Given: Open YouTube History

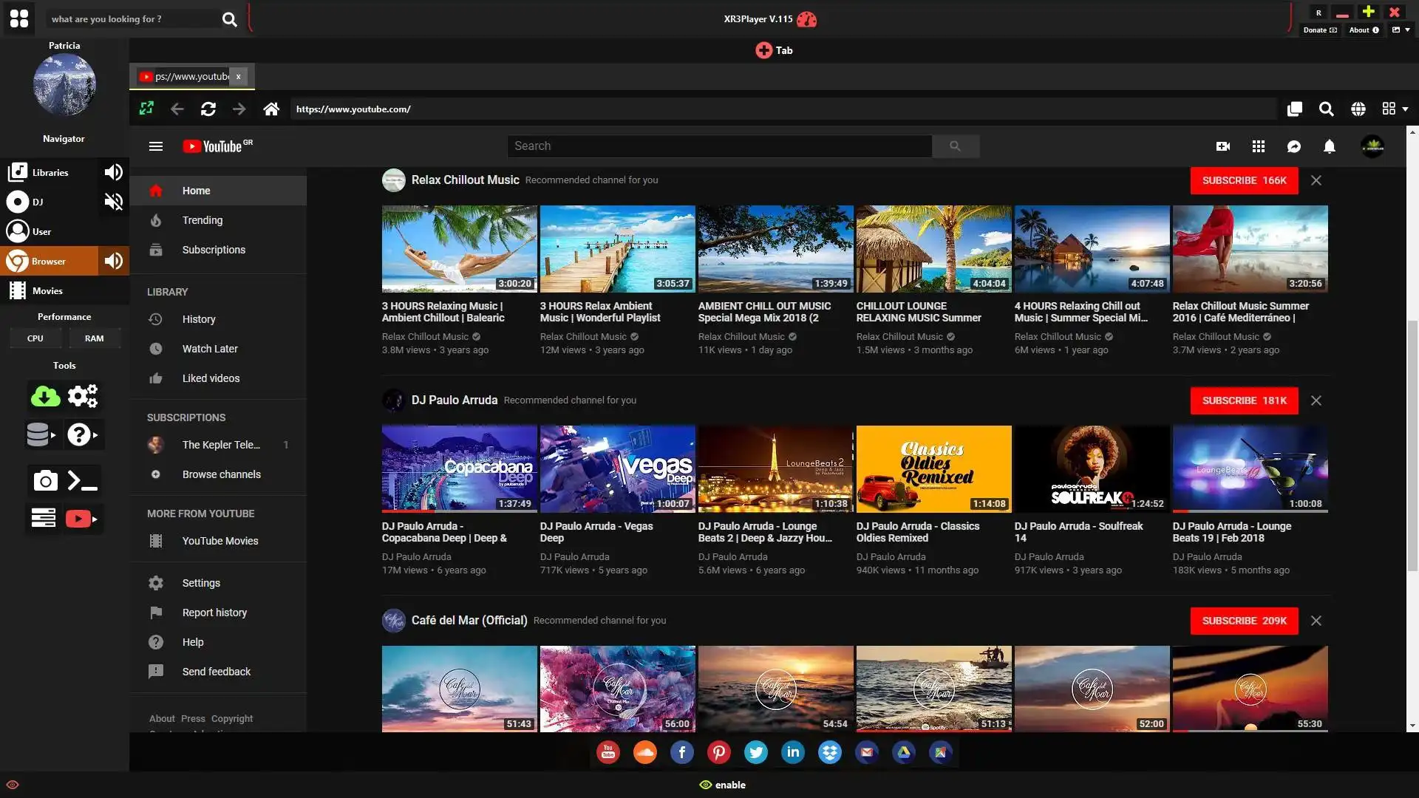Looking at the screenshot, I should [x=219, y=319].
